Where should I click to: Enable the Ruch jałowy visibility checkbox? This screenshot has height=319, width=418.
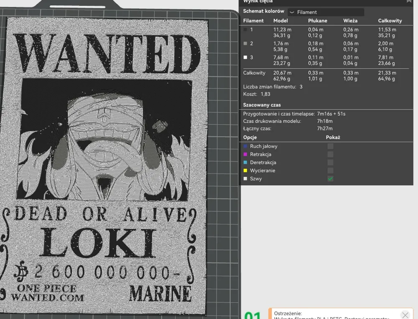(330, 146)
